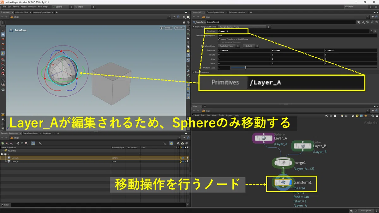The image size is (379, 213).
Task: Click the Uniform Scale slider handle
Action: pyautogui.click(x=246, y=68)
